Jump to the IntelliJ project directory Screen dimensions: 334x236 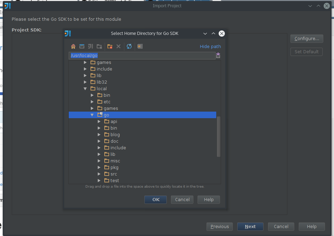(90, 46)
